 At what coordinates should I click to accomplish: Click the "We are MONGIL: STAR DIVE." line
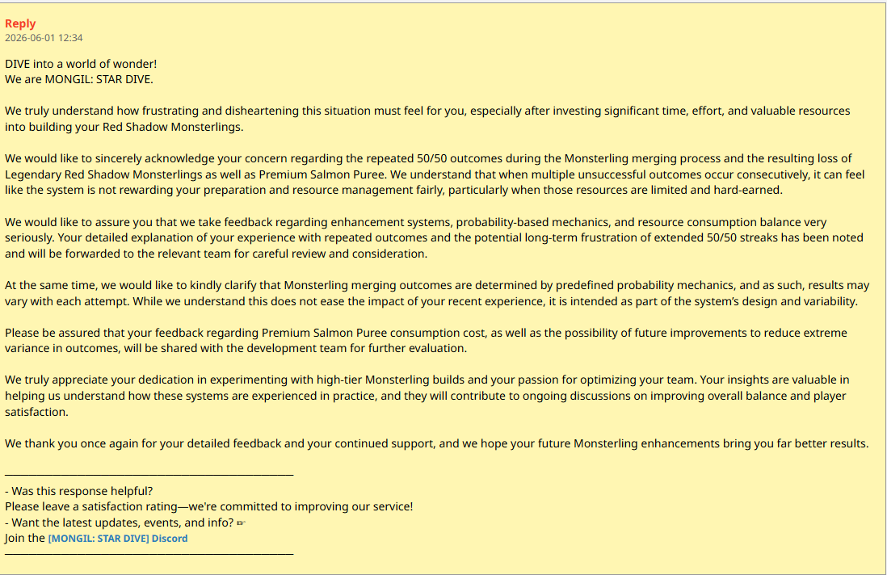tap(79, 79)
